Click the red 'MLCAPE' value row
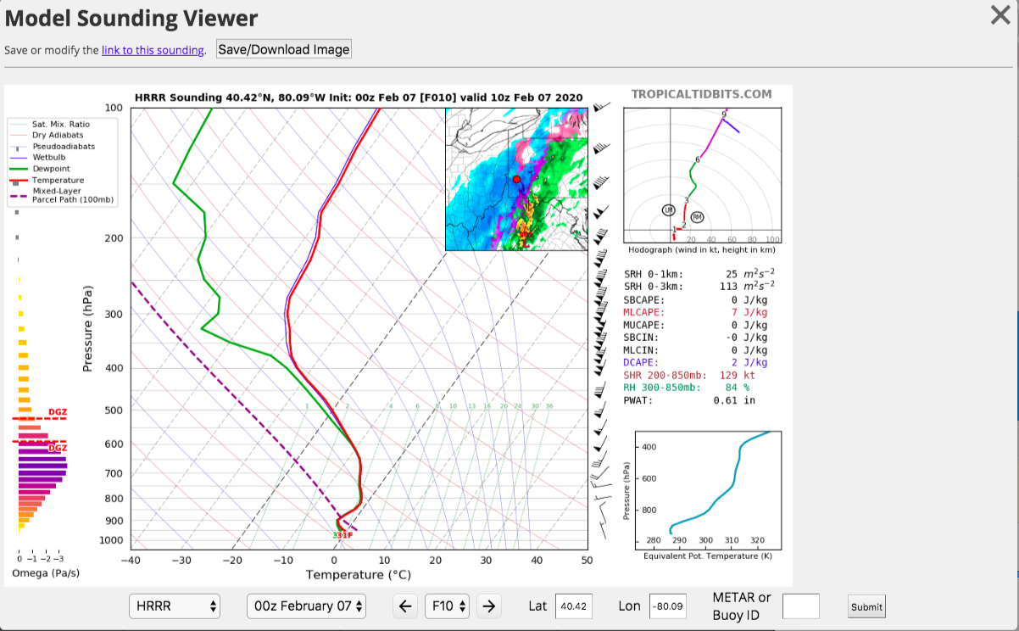 coord(696,313)
